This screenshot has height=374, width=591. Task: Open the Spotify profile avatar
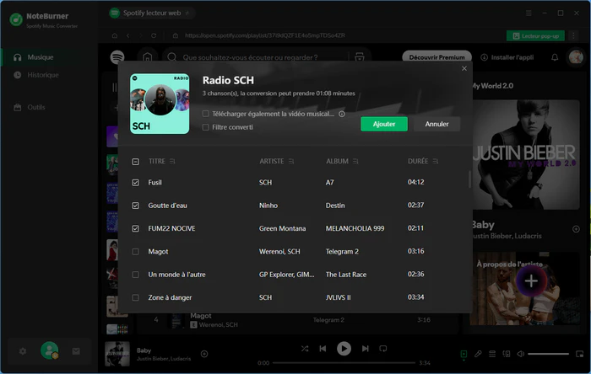click(x=576, y=57)
